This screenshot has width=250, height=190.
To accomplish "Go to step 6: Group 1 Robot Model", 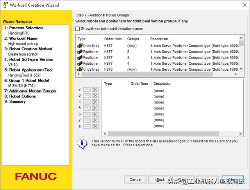I will [x=27, y=80].
